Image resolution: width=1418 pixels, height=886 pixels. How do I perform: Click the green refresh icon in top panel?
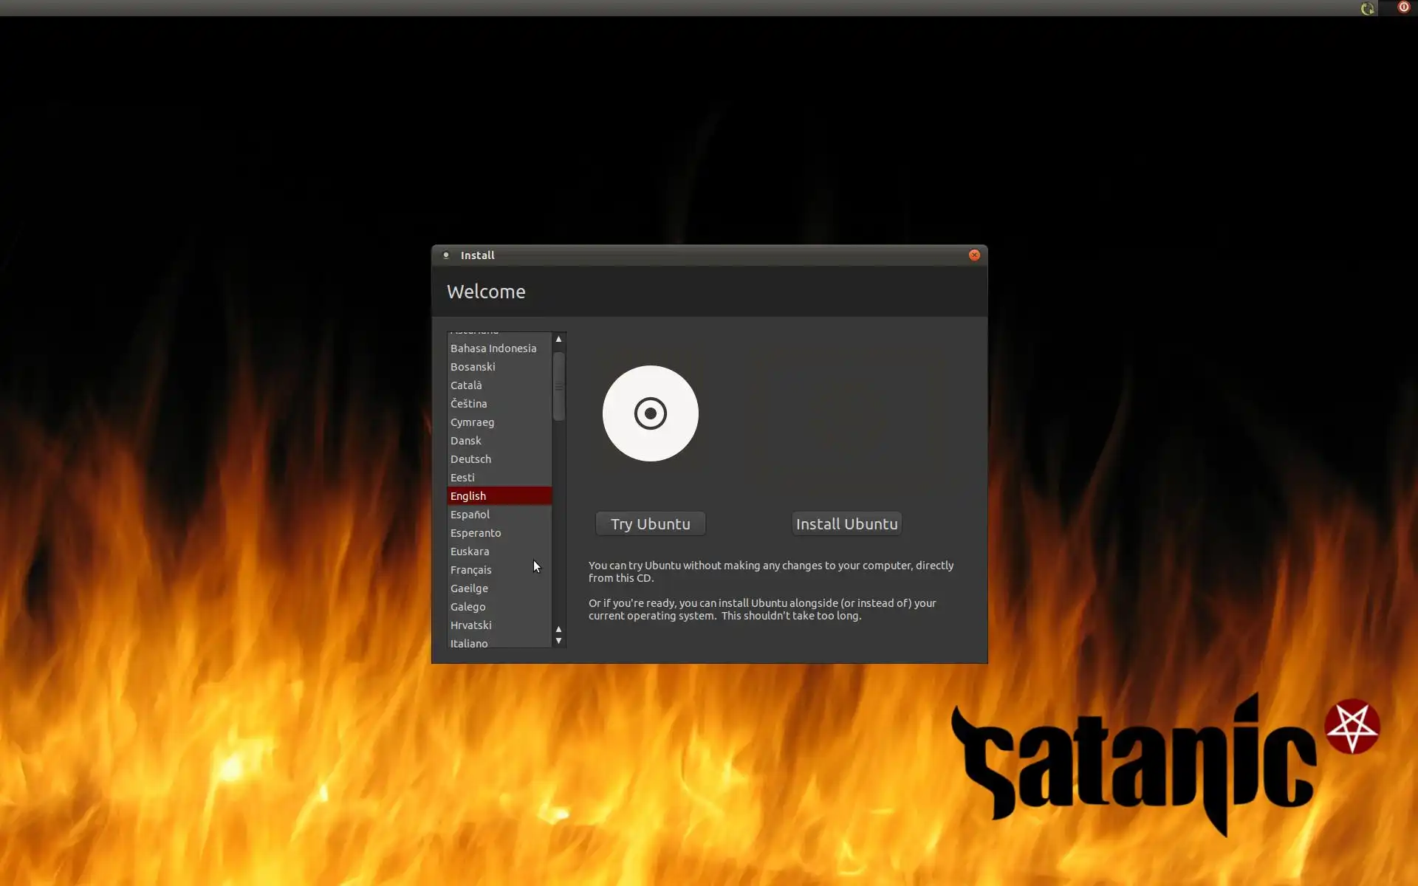[1367, 8]
